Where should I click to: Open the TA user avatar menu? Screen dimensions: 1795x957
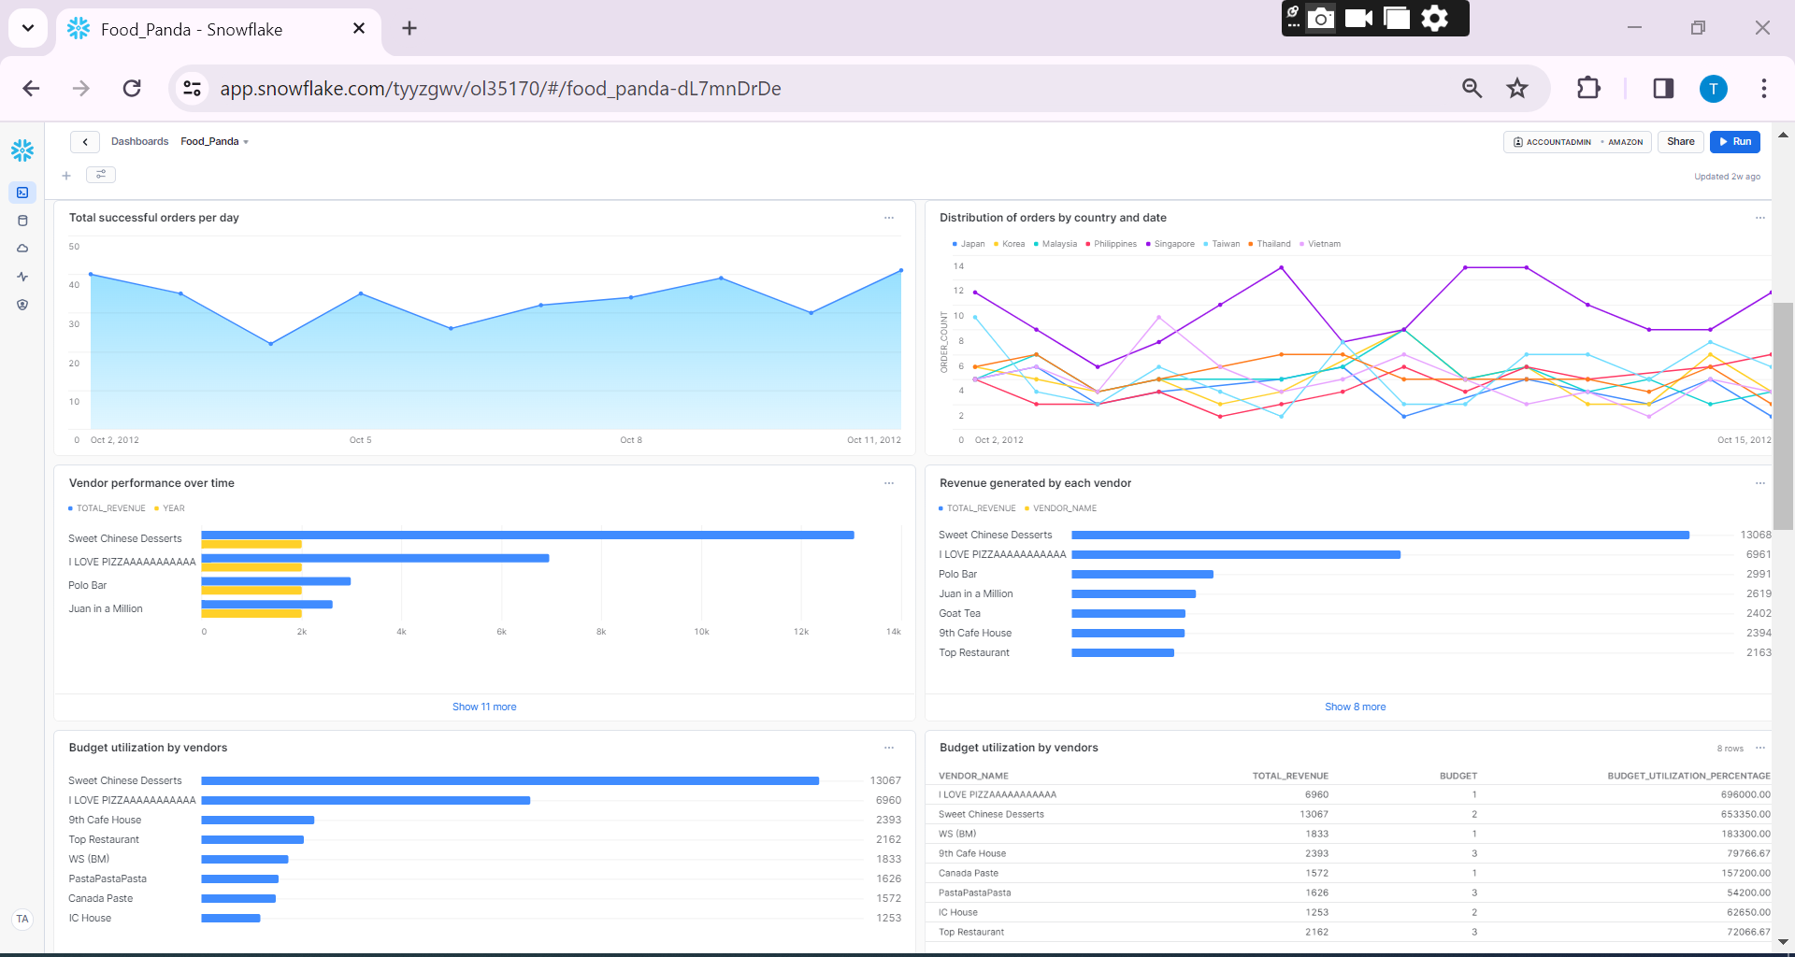coord(22,919)
